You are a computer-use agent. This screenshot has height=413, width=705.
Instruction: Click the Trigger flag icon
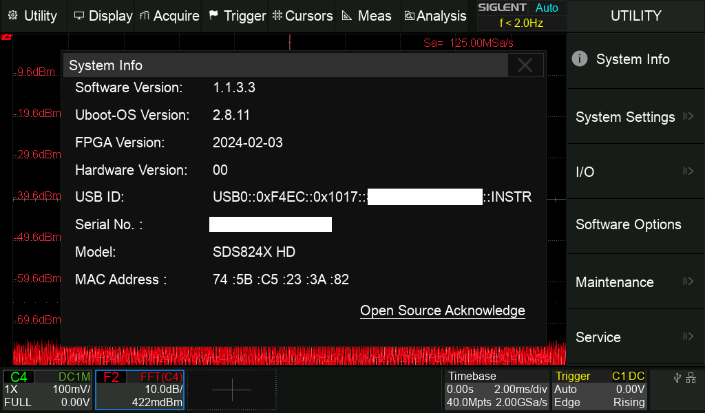click(x=213, y=15)
